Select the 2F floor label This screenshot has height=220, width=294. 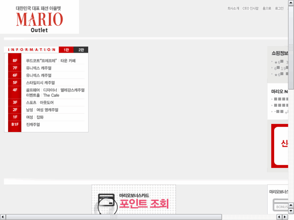(15, 110)
